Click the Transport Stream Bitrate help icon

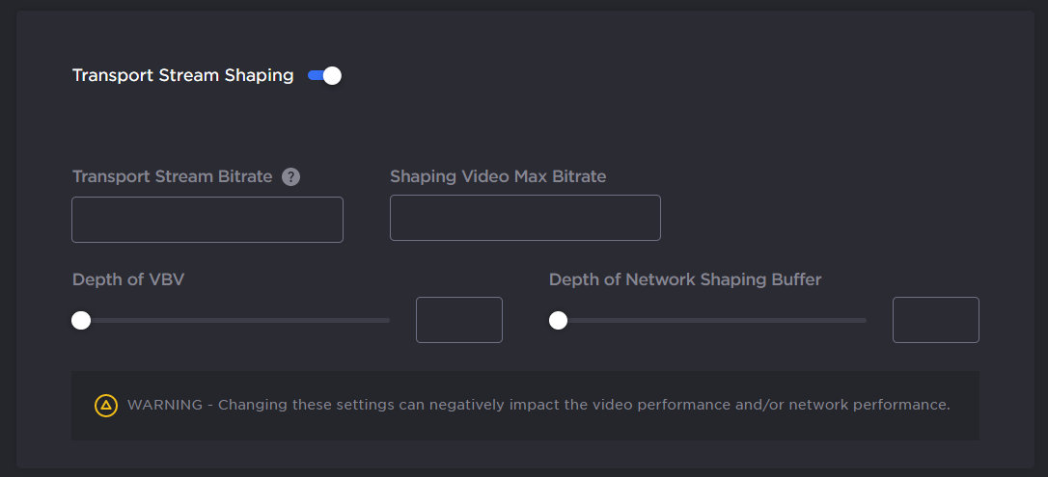coord(290,177)
